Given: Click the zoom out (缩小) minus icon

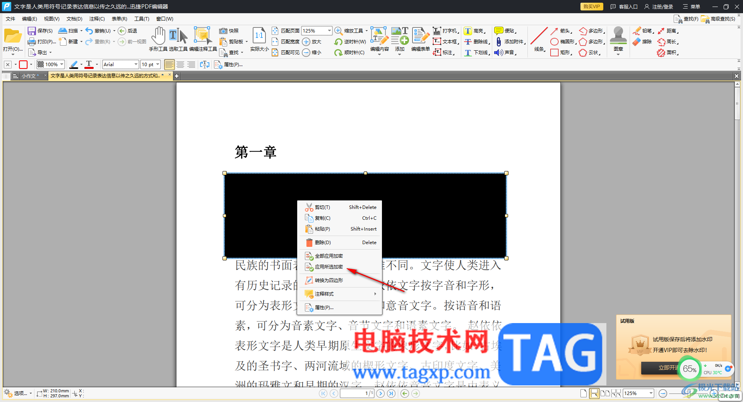Looking at the screenshot, I should (306, 53).
